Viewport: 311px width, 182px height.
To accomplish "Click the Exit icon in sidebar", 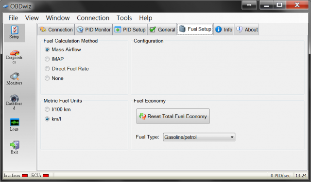I will pos(15,145).
